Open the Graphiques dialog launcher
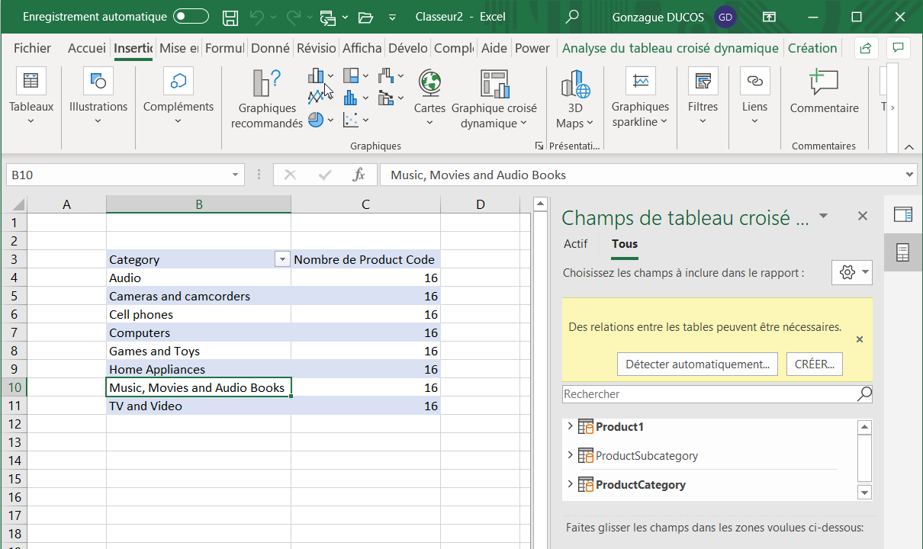 pyautogui.click(x=539, y=146)
